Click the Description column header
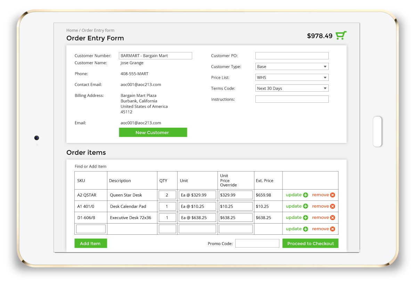 pyautogui.click(x=120, y=181)
